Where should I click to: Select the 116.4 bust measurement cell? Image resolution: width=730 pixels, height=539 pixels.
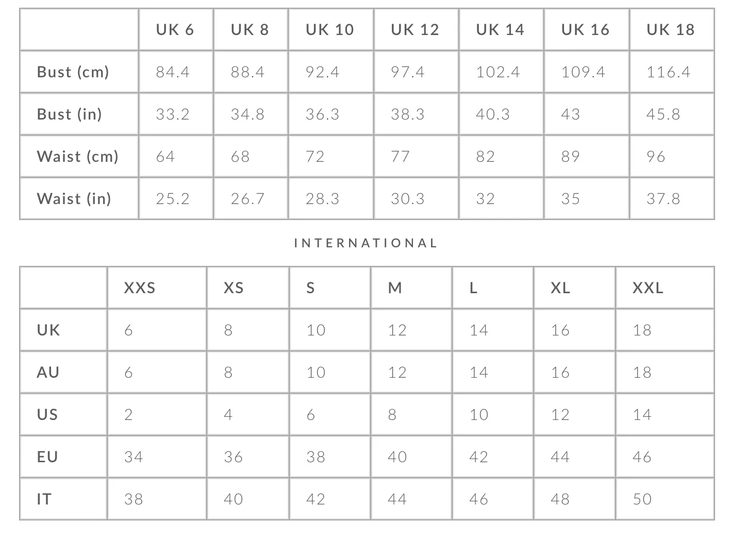[668, 72]
